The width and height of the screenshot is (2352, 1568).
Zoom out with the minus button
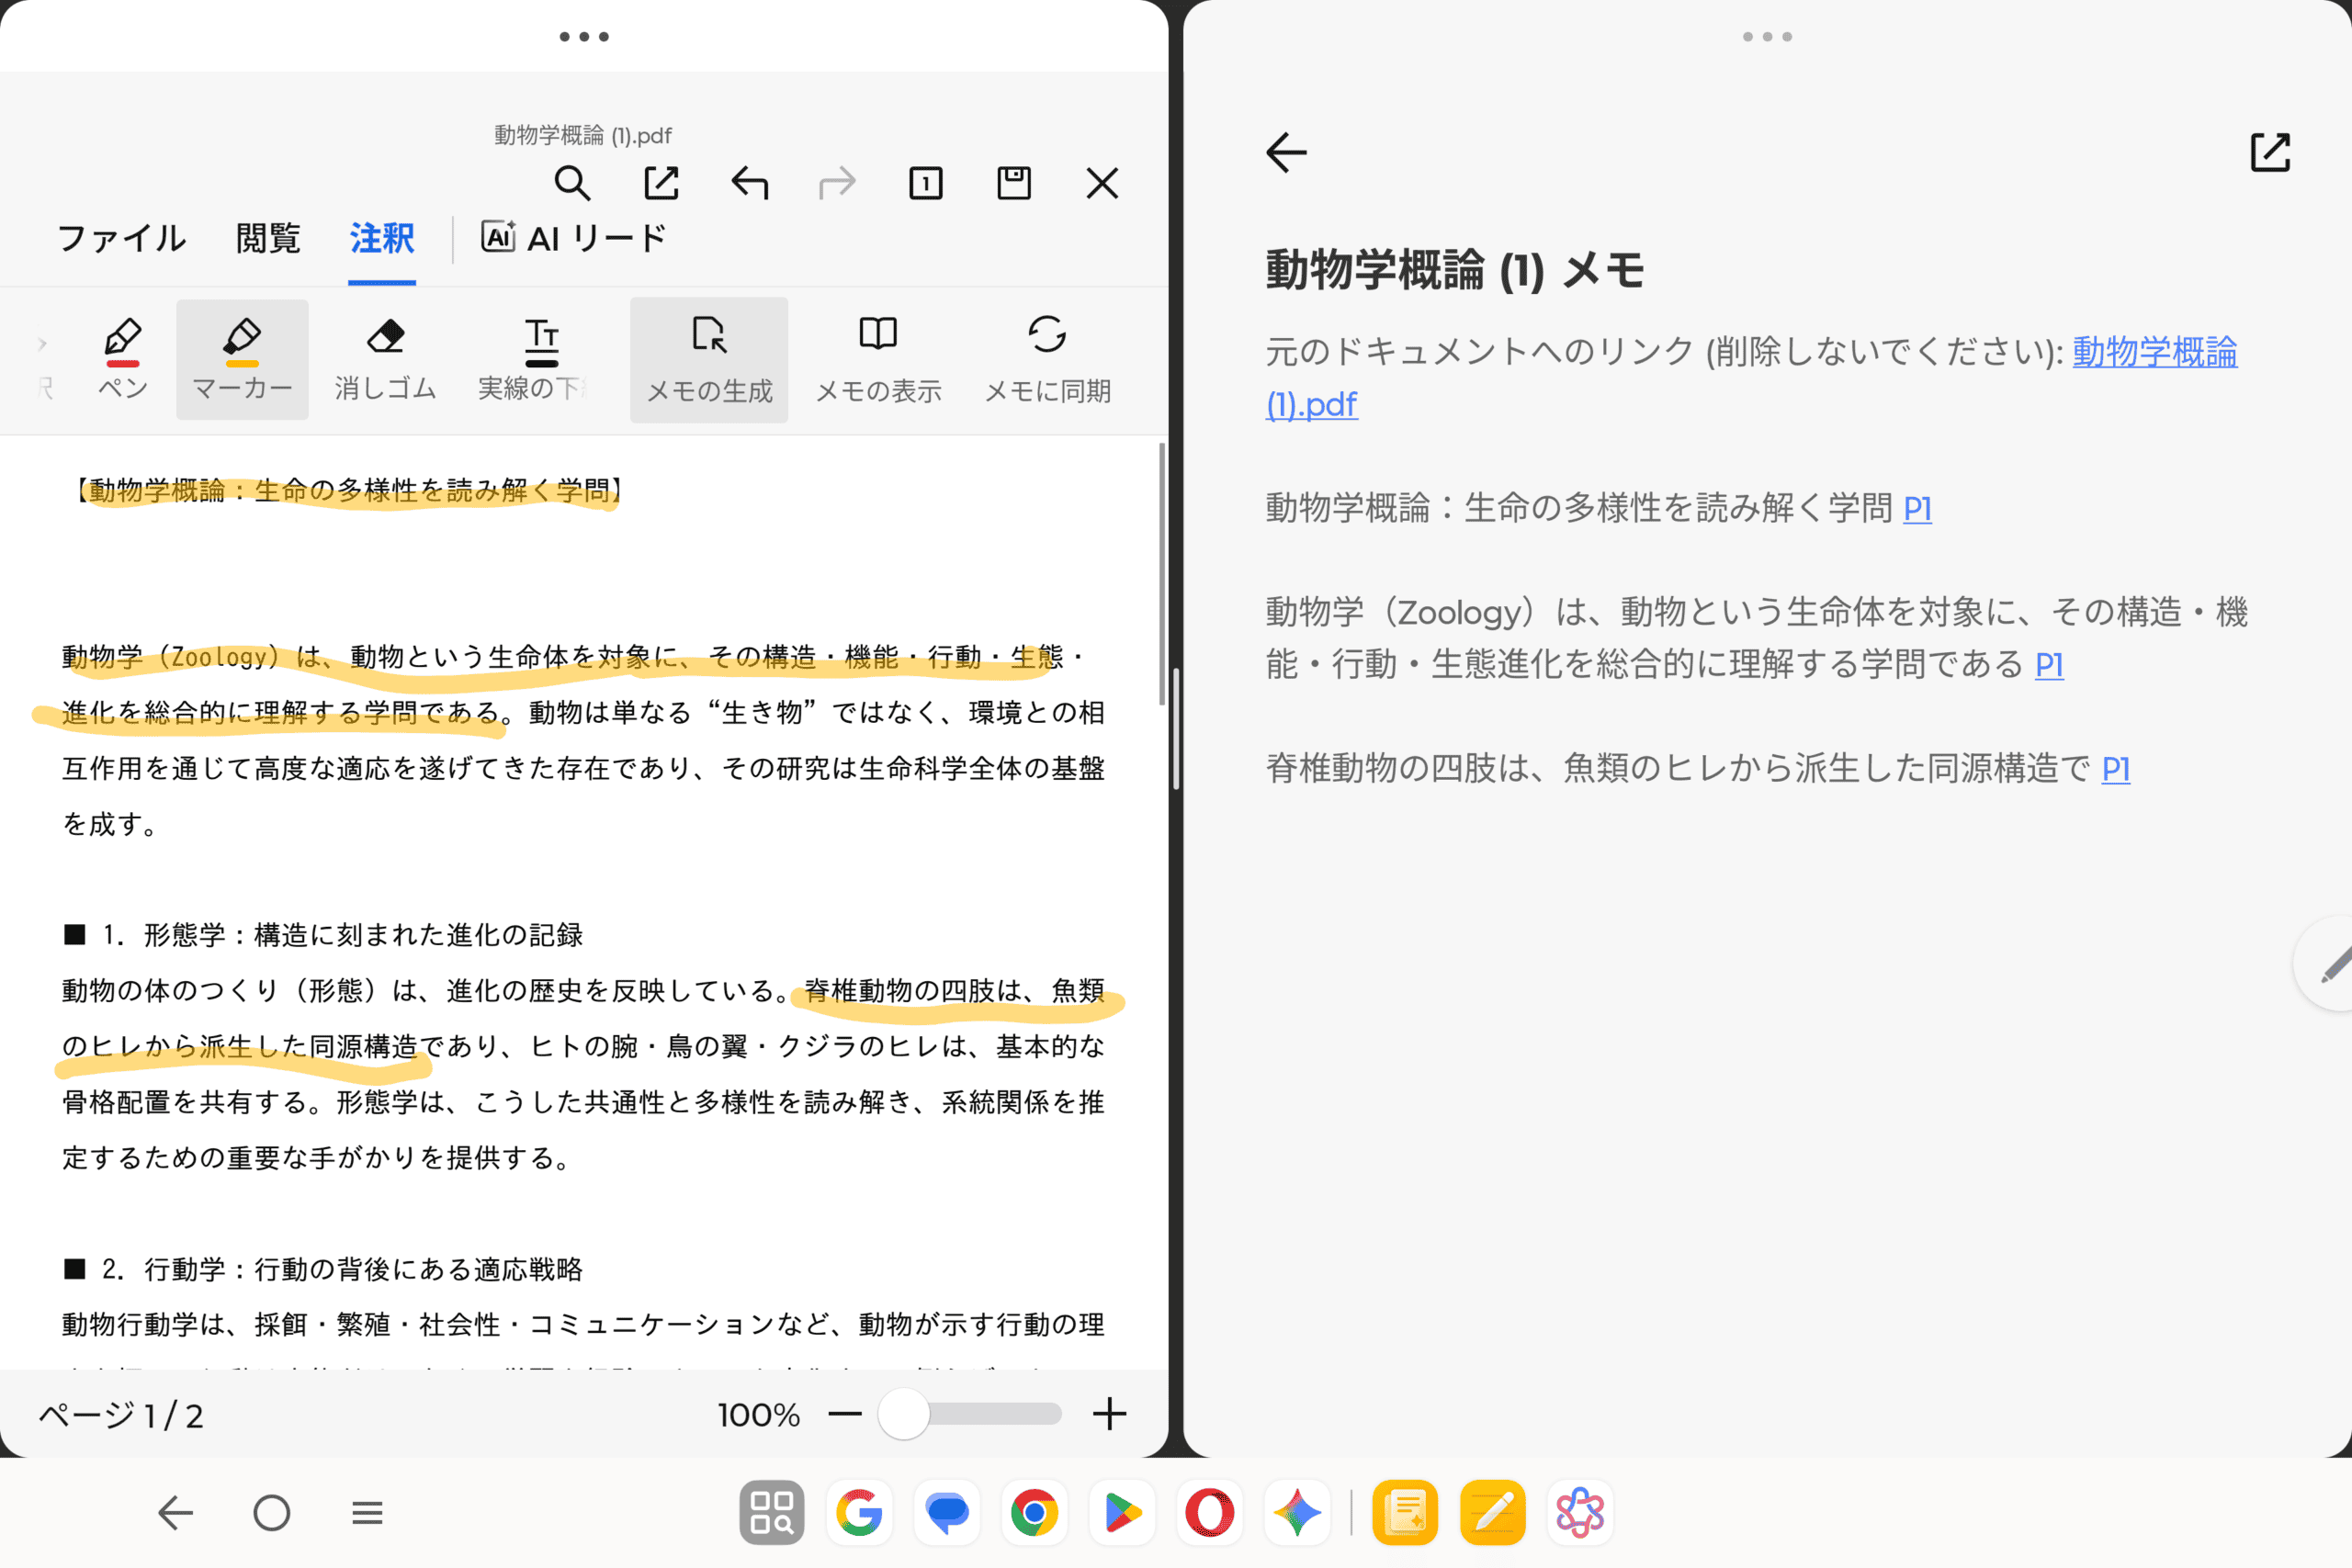pyautogui.click(x=845, y=1414)
